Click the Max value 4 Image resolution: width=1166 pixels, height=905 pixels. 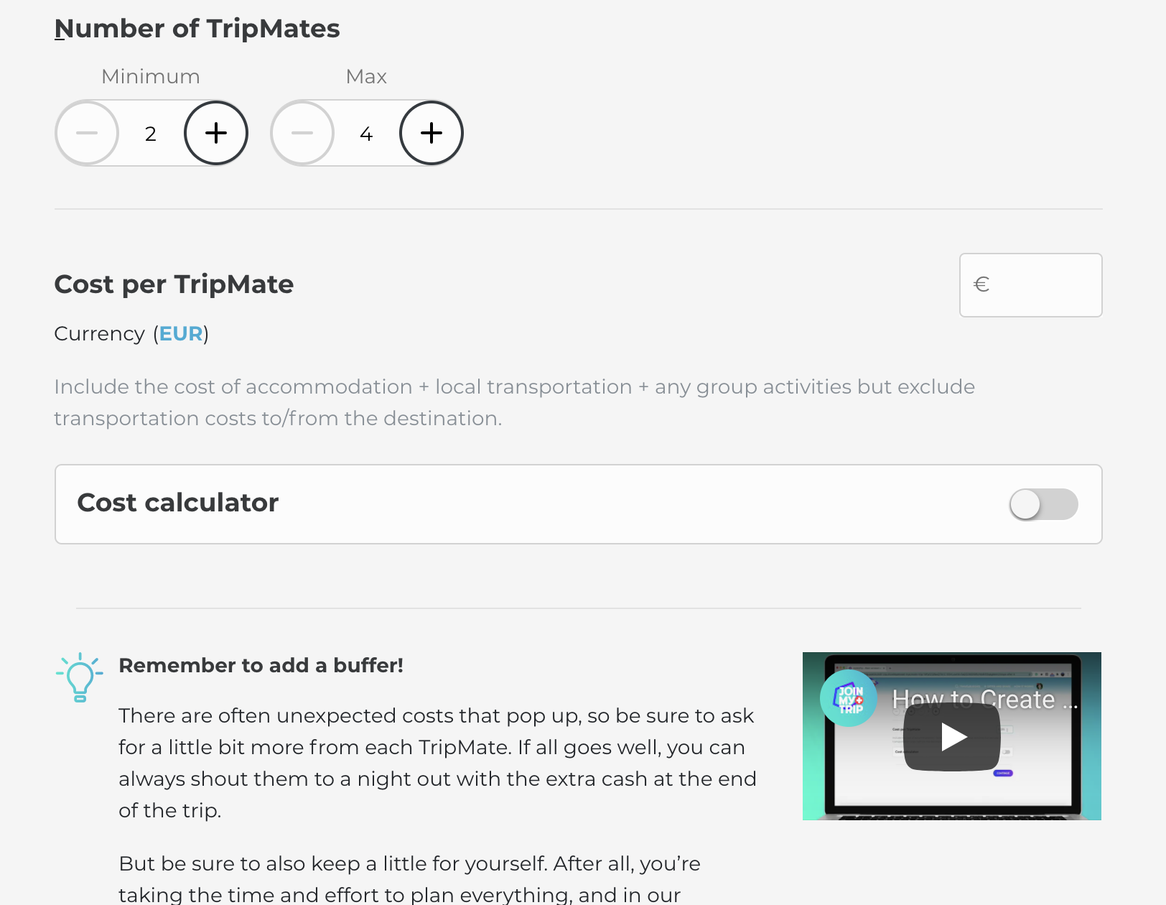point(366,134)
